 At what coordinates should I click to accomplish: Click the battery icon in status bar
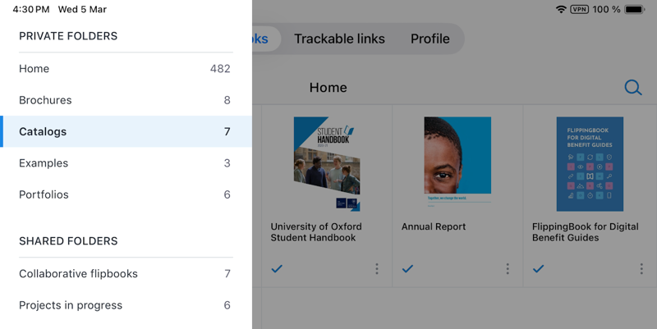tap(635, 9)
